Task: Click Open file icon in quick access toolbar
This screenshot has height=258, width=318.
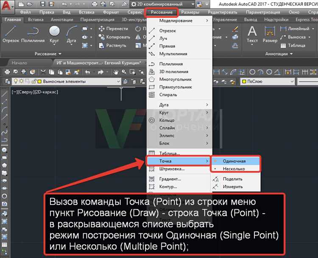Action: [x=30, y=4]
